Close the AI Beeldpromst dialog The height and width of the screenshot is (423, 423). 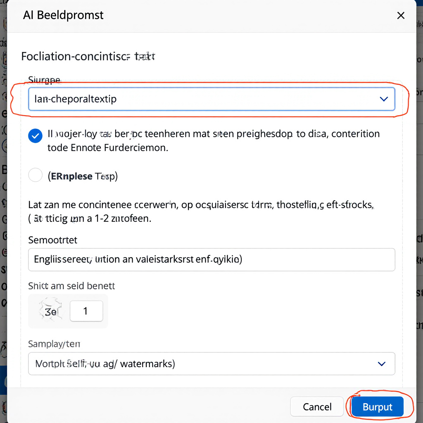(401, 16)
